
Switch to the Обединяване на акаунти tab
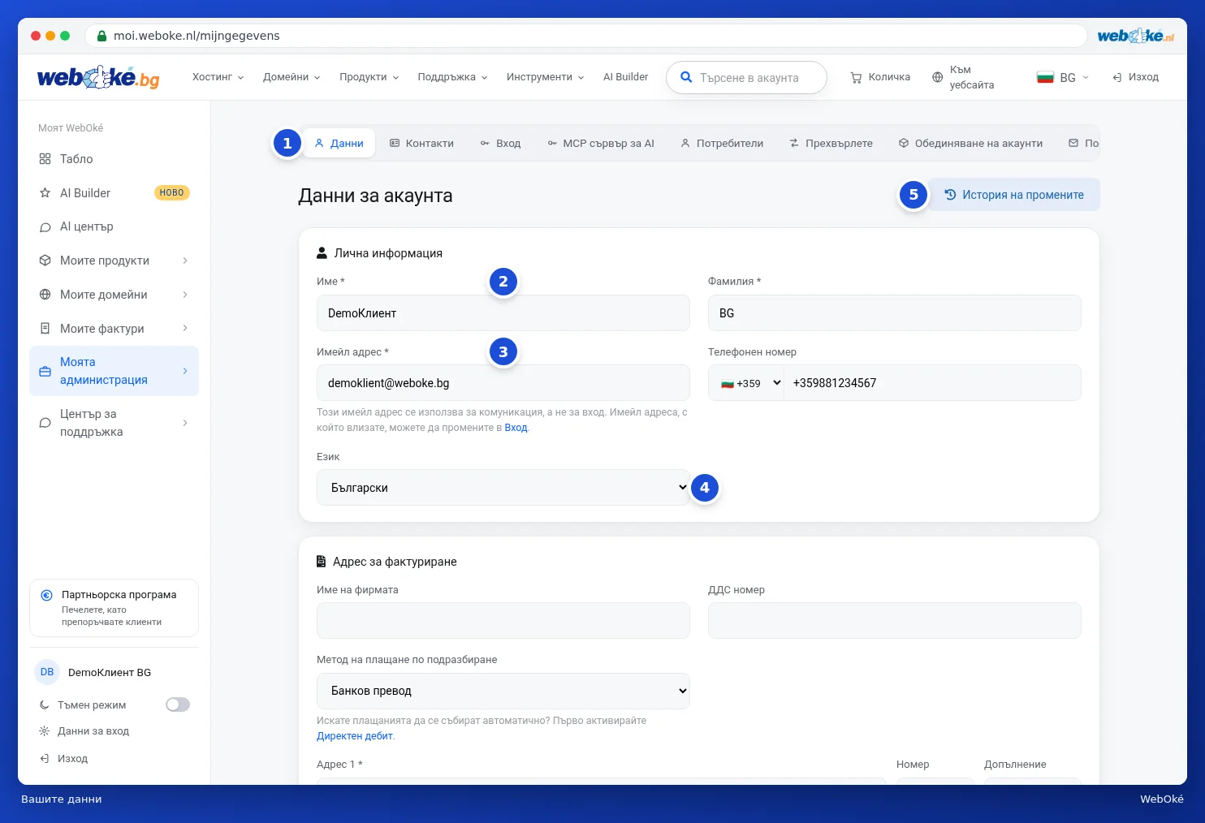tap(970, 144)
